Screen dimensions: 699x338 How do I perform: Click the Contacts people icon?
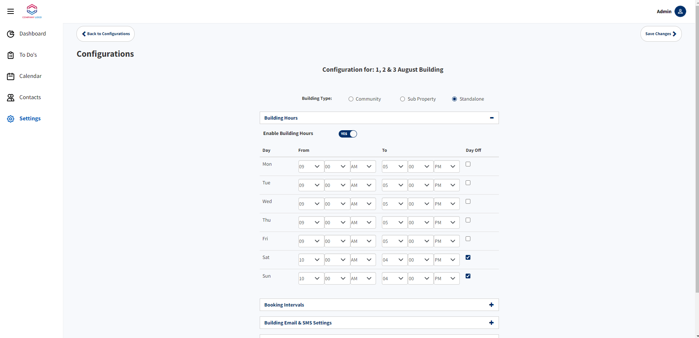coord(11,98)
